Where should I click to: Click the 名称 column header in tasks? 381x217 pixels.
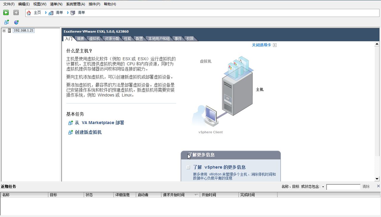[24, 195]
